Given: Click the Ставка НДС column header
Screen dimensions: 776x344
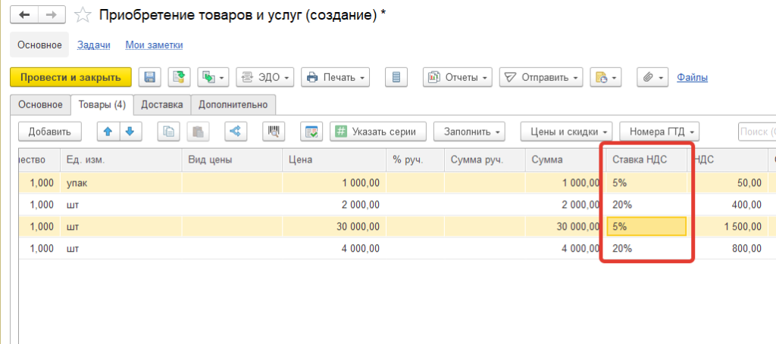Looking at the screenshot, I should (x=646, y=160).
